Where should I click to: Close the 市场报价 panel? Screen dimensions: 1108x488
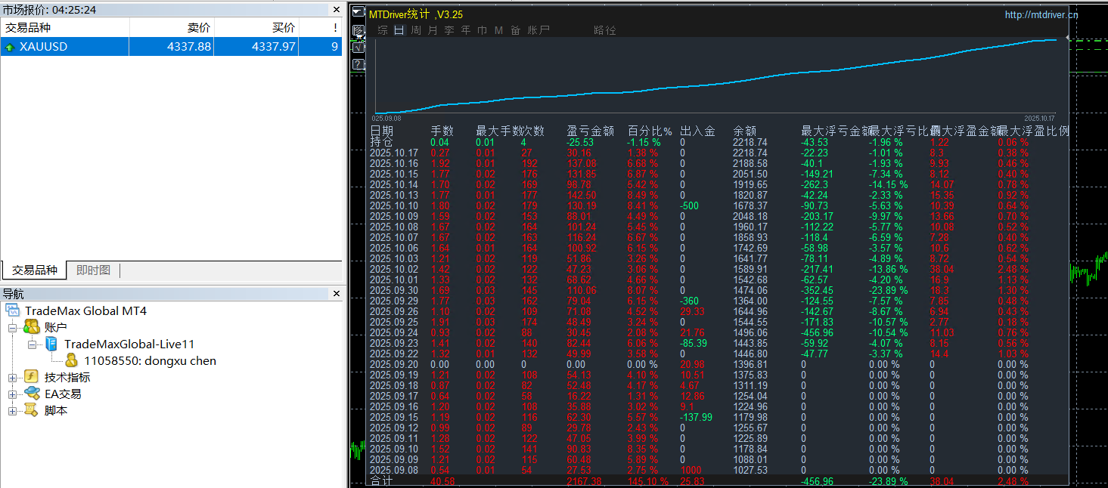337,10
